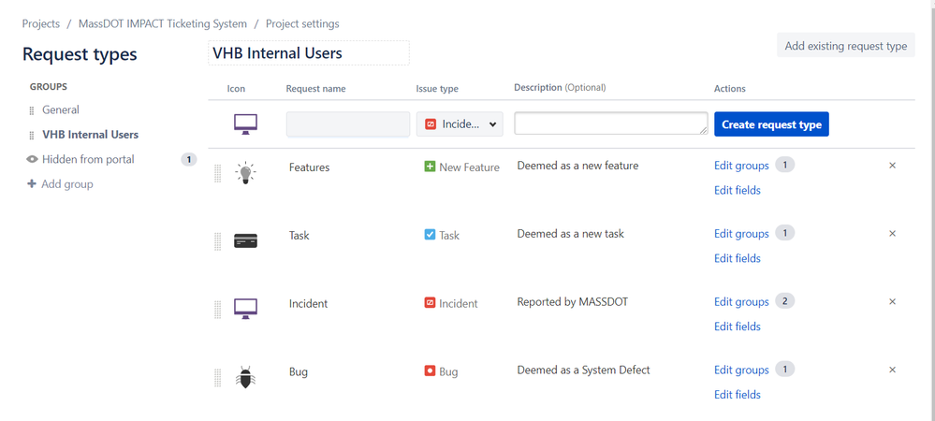Click the bug icon for Bug row
This screenshot has width=935, height=421.
point(245,377)
